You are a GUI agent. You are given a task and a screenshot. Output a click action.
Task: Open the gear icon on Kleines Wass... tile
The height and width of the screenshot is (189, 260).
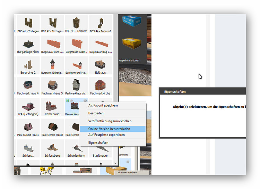(x=85, y=100)
